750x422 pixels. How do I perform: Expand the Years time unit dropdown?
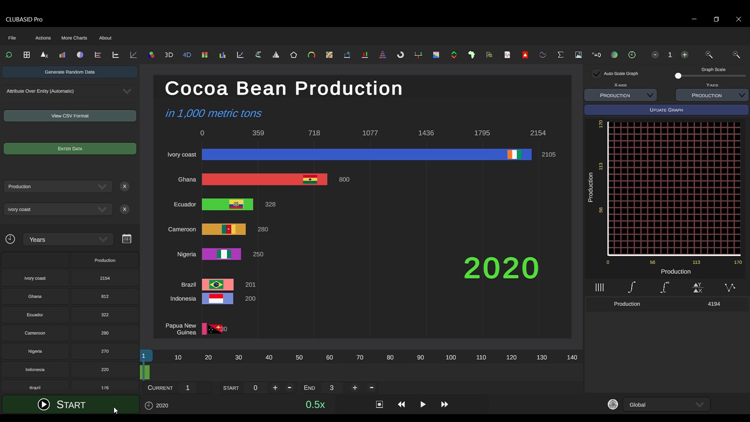(x=68, y=240)
